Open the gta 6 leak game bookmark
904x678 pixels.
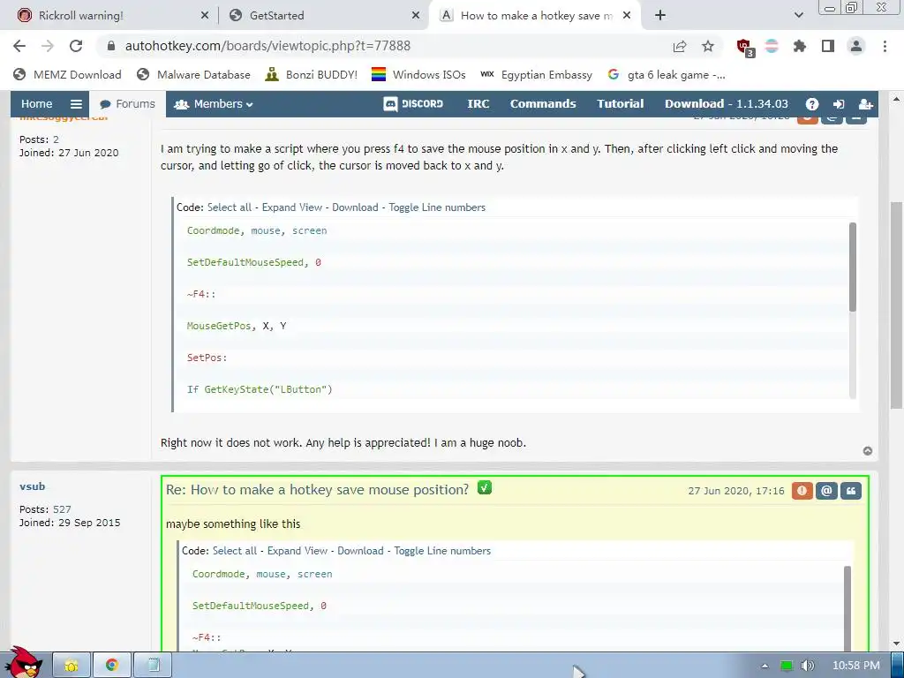point(667,75)
